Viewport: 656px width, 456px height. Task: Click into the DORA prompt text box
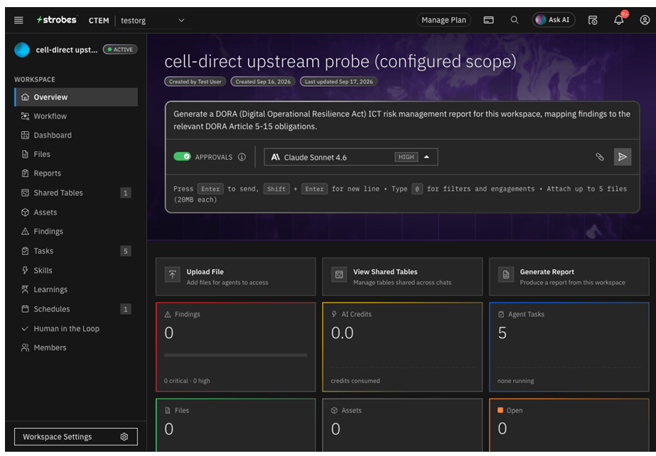point(402,120)
